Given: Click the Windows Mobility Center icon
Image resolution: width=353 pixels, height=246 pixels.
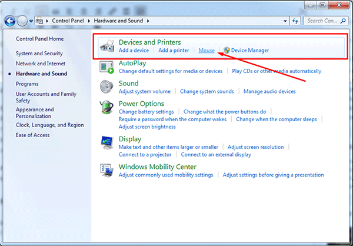Looking at the screenshot, I should coord(106,171).
